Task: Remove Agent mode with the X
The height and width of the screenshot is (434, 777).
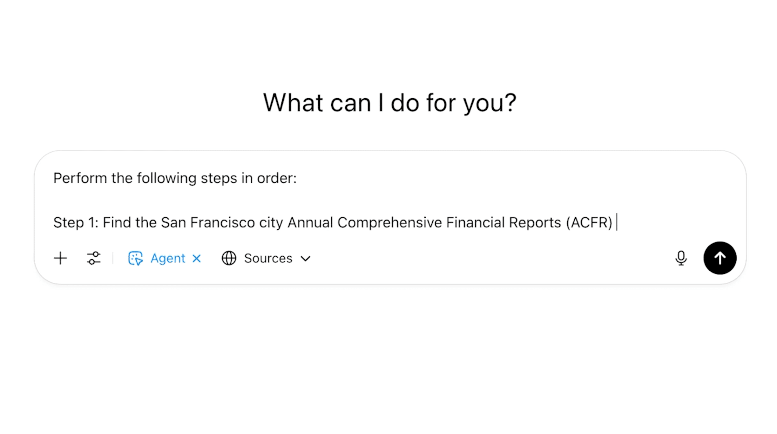Action: click(197, 258)
